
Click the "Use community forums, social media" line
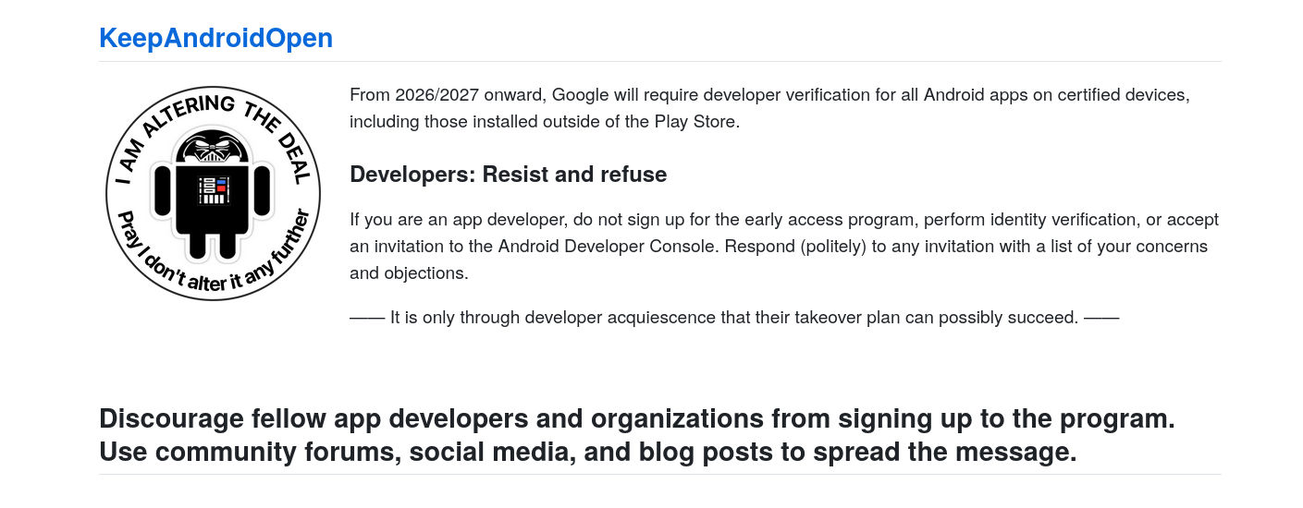587,453
